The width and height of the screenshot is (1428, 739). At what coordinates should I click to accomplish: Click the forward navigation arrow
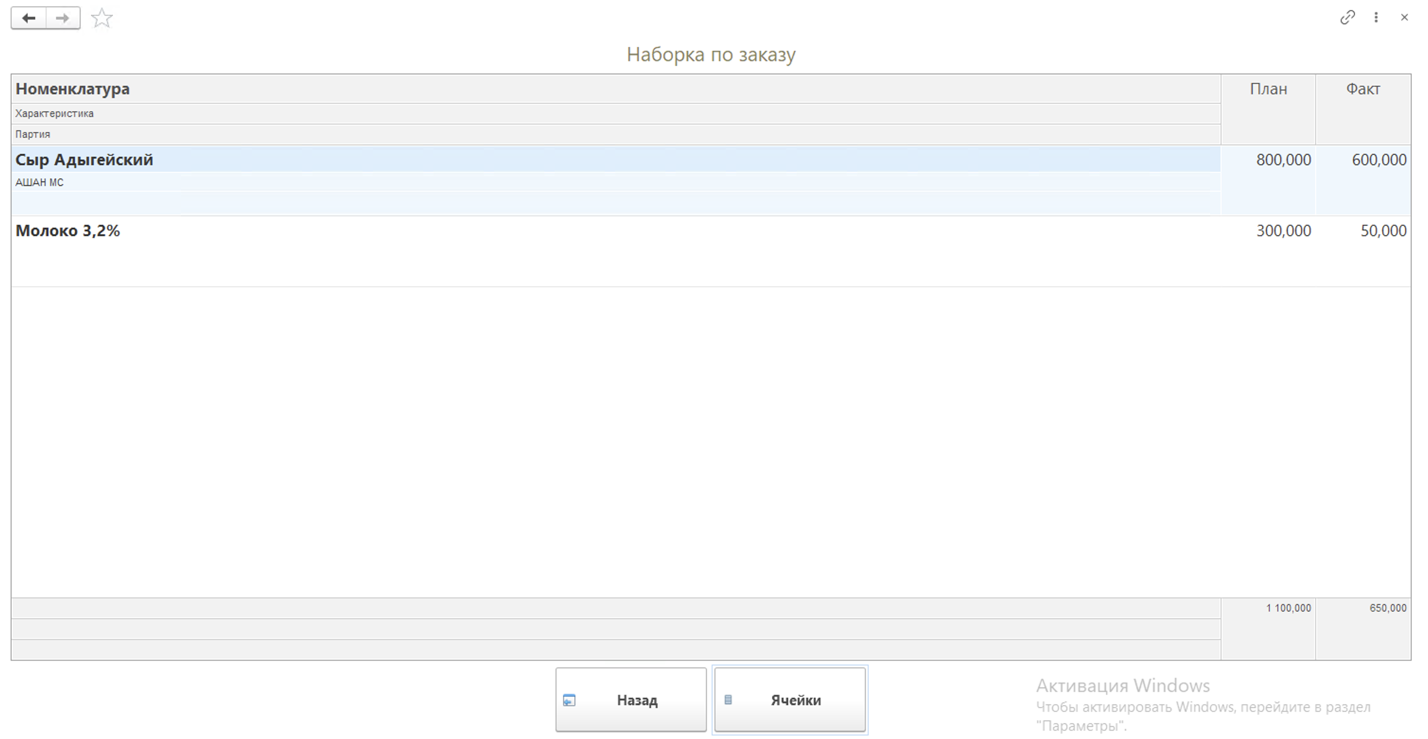tap(62, 18)
